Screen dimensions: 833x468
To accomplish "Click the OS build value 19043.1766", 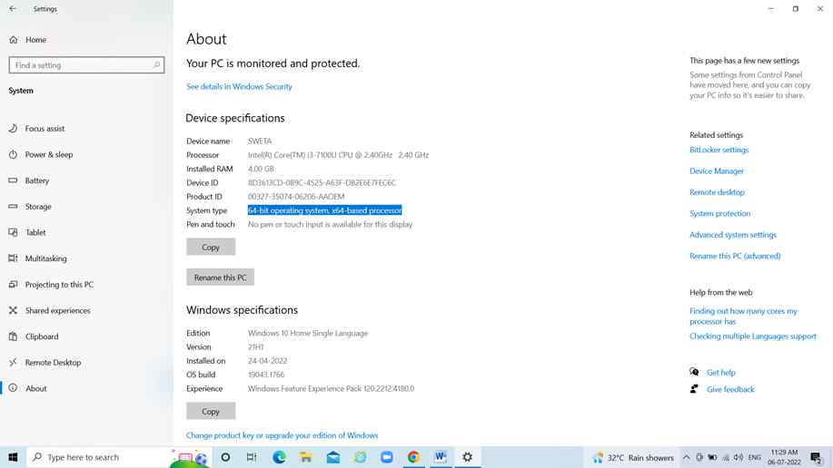I will tap(266, 375).
